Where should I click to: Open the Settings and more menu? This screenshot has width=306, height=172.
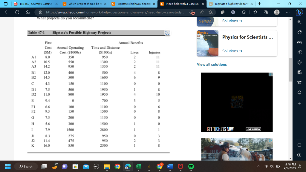point(287,12)
